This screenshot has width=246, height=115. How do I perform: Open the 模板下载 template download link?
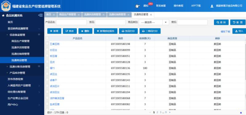(225, 31)
